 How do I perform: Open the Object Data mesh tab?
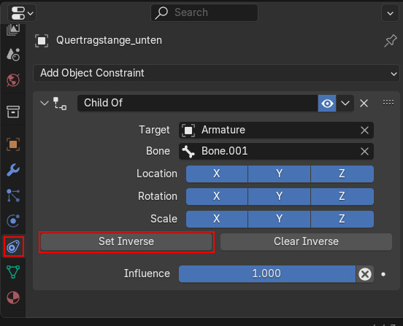tap(13, 272)
